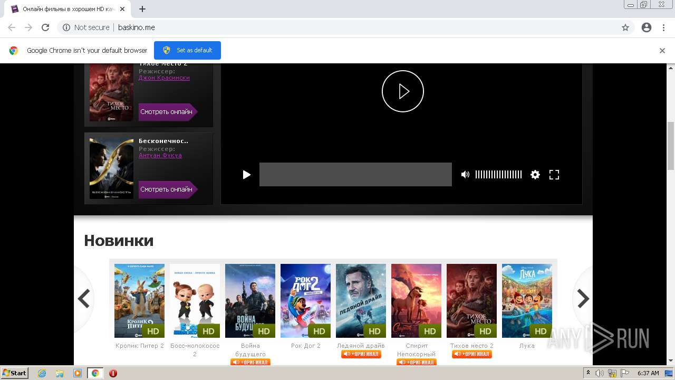View site info via Not secure icon
The width and height of the screenshot is (675, 380).
tap(66, 27)
